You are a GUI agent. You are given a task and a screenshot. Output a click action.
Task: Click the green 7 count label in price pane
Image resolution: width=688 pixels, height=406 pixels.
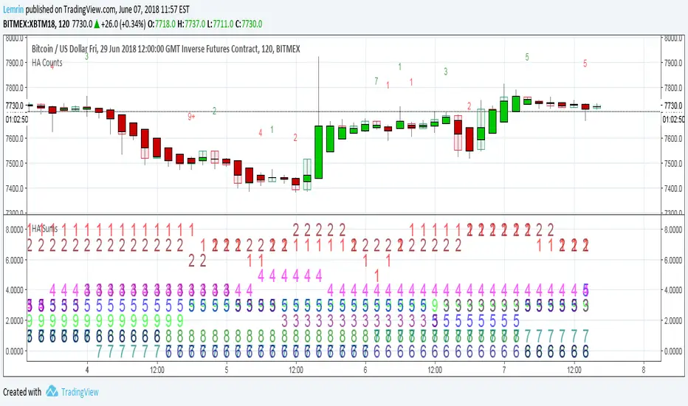[x=376, y=81]
